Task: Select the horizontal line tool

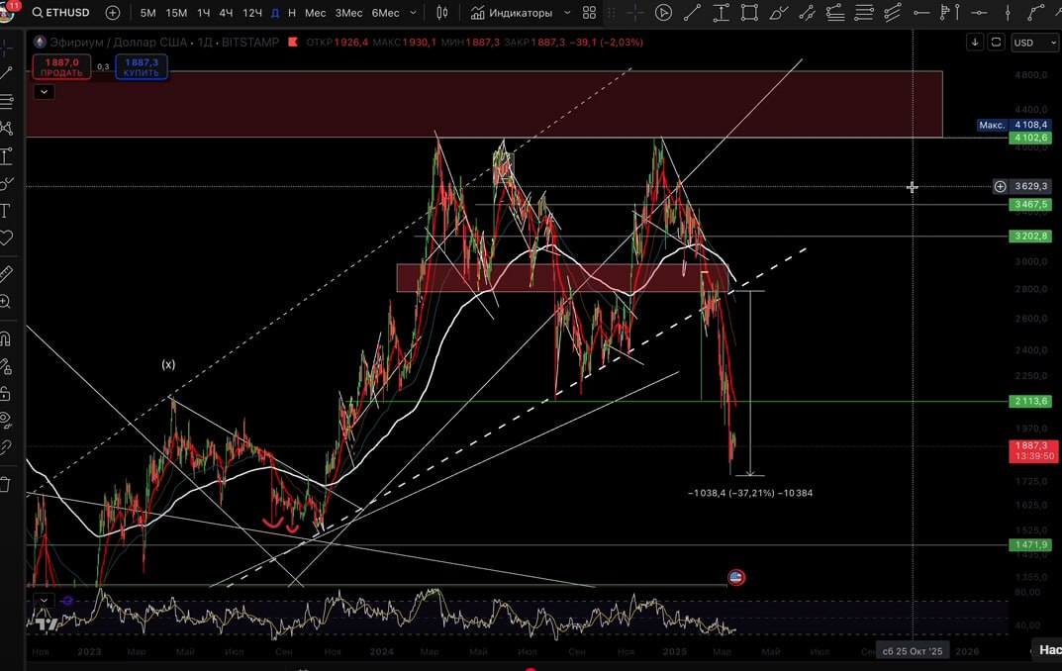Action: click(979, 12)
